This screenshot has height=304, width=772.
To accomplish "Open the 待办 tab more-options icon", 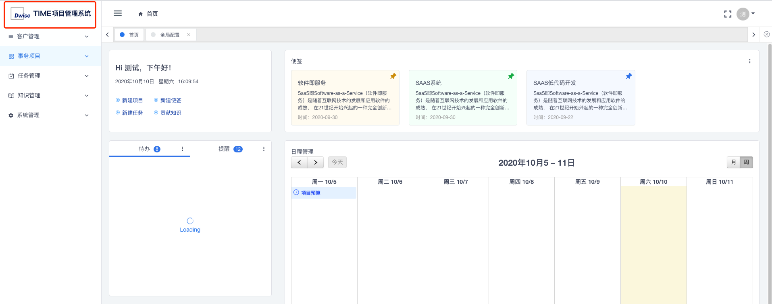I will coord(183,149).
